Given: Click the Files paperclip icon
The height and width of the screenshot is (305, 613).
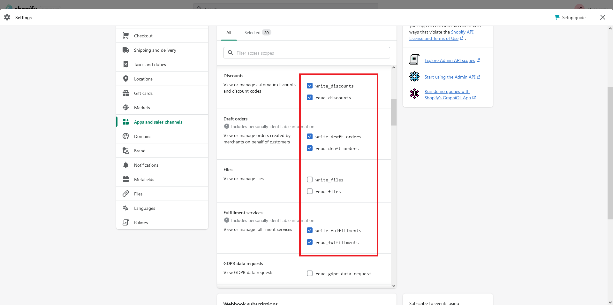Looking at the screenshot, I should pos(126,194).
